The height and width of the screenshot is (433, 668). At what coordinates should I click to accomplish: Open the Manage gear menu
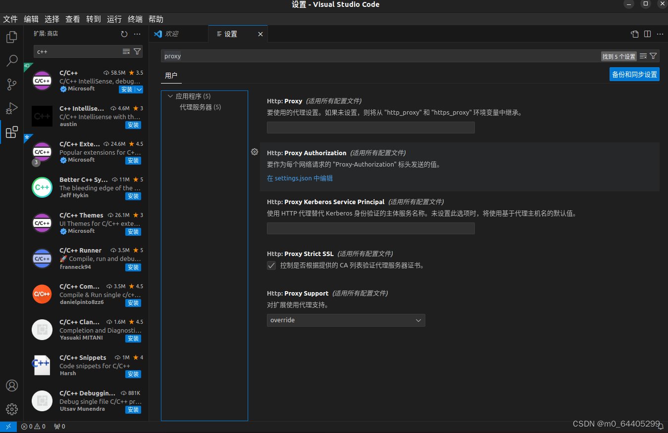point(11,409)
